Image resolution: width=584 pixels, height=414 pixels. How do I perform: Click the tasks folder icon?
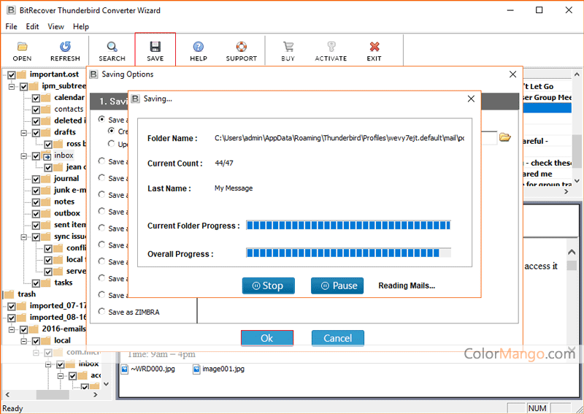click(46, 283)
